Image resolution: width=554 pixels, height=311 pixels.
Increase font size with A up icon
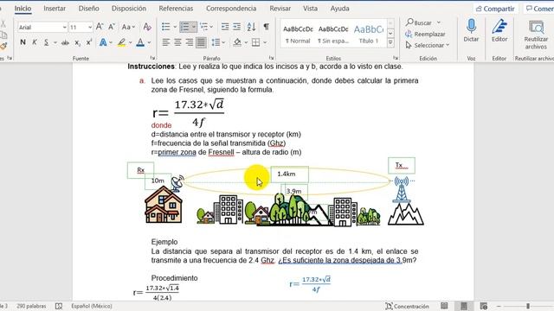(100, 27)
